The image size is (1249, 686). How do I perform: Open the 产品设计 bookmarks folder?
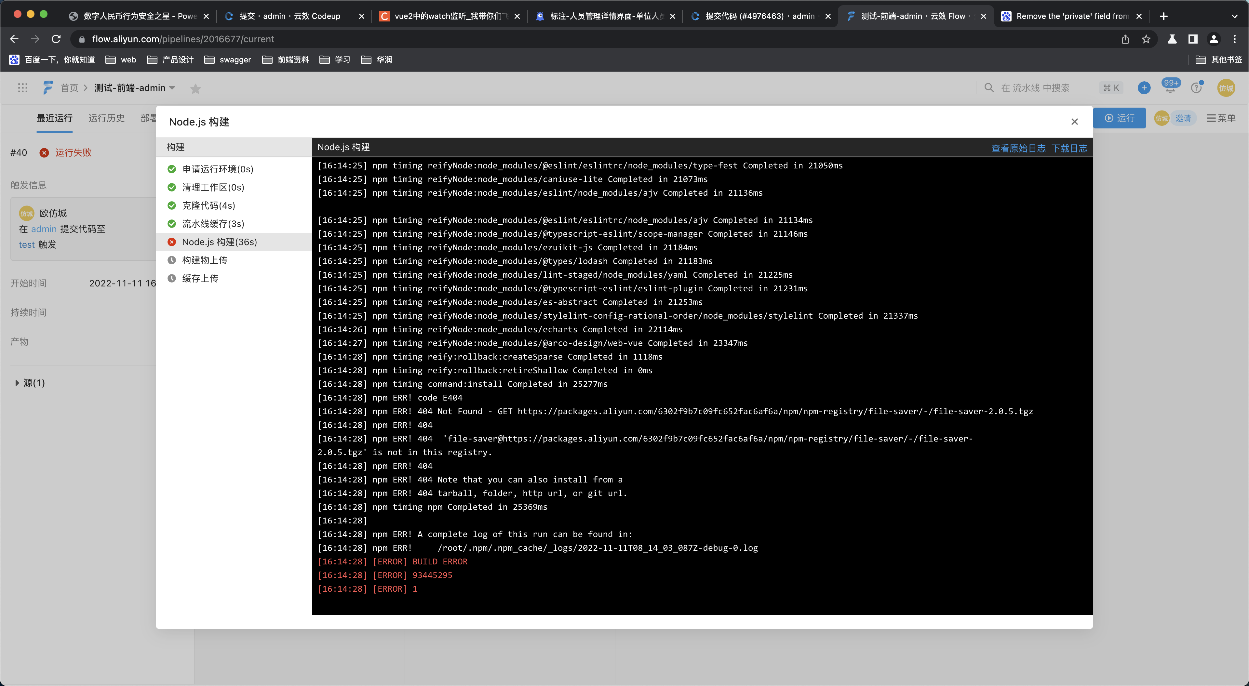pos(170,59)
